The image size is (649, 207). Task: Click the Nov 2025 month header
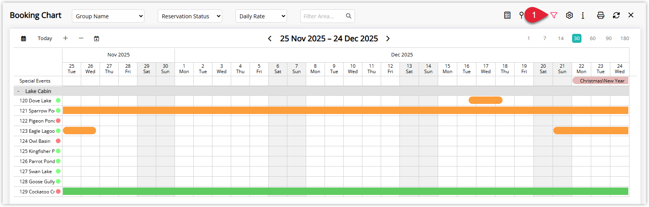(119, 55)
